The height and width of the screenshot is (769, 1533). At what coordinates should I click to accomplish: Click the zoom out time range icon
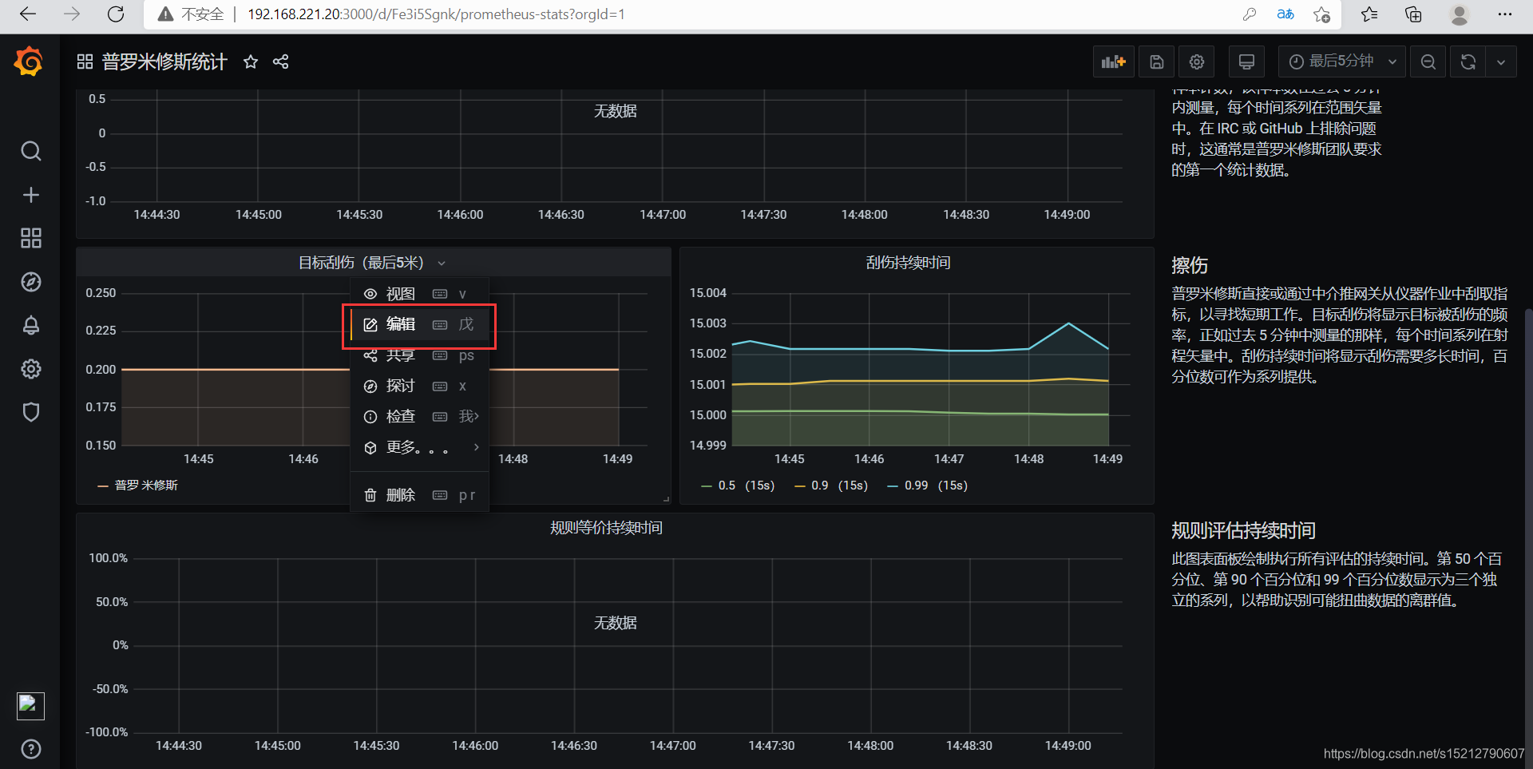[1428, 61]
